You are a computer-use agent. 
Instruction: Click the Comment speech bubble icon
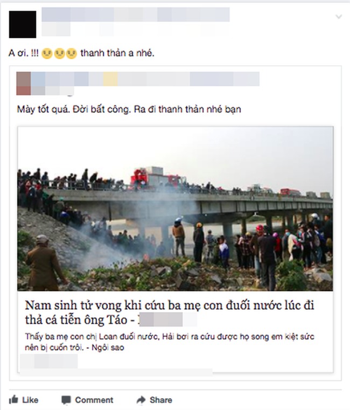[x=66, y=400]
